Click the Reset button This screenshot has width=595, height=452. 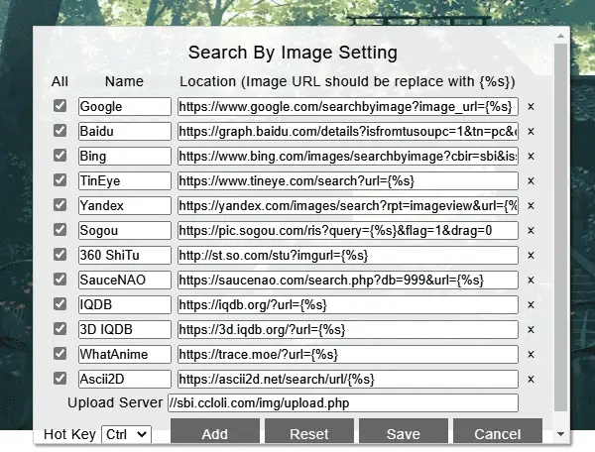(309, 431)
